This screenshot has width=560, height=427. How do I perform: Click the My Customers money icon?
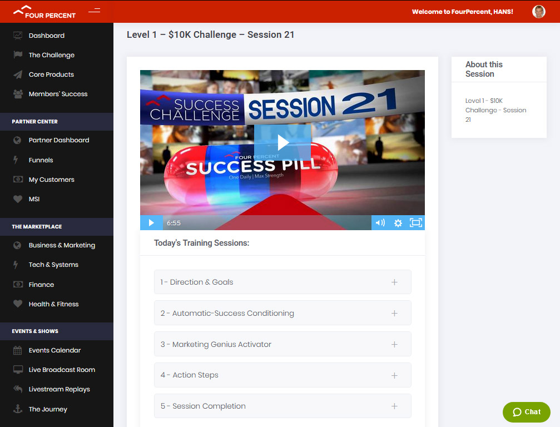tap(18, 179)
